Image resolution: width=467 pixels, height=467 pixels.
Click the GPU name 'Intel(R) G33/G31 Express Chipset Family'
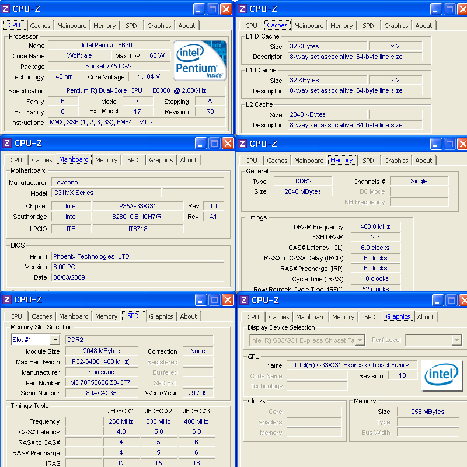click(x=352, y=365)
